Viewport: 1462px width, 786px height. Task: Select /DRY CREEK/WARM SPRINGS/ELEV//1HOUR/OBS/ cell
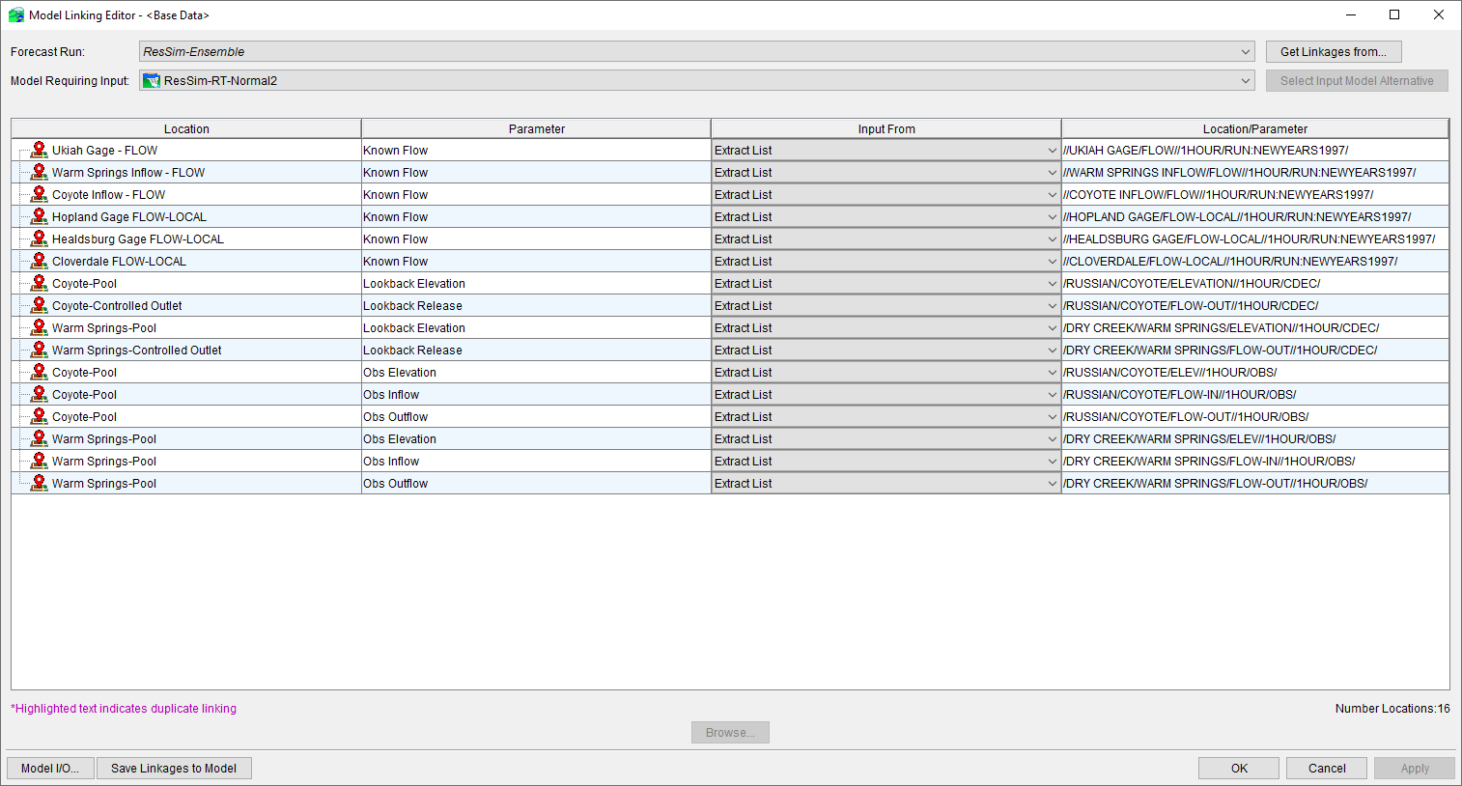tap(1255, 438)
